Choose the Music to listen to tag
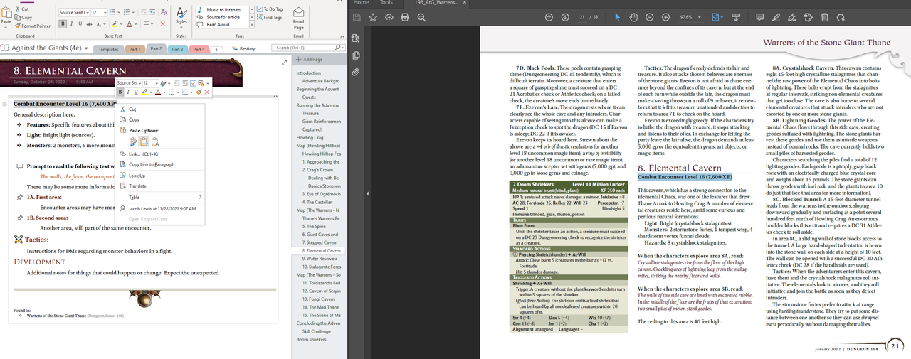The image size is (911, 359). (223, 10)
